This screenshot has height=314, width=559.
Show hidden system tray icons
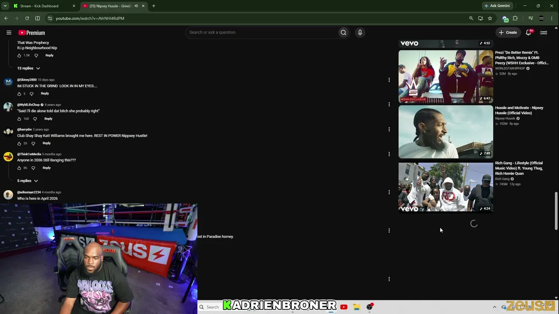[x=494, y=307]
